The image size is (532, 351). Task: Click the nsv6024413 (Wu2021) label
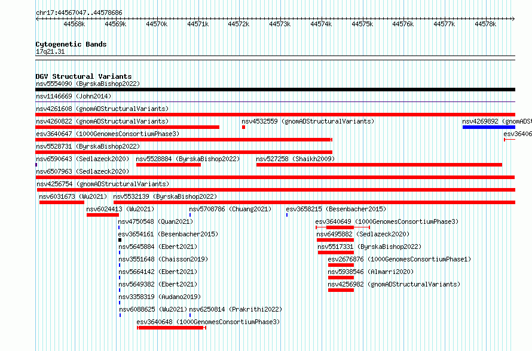[x=120, y=209]
